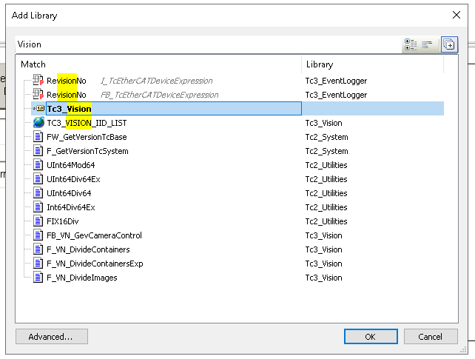Select FIX16Div entry

tap(63, 221)
